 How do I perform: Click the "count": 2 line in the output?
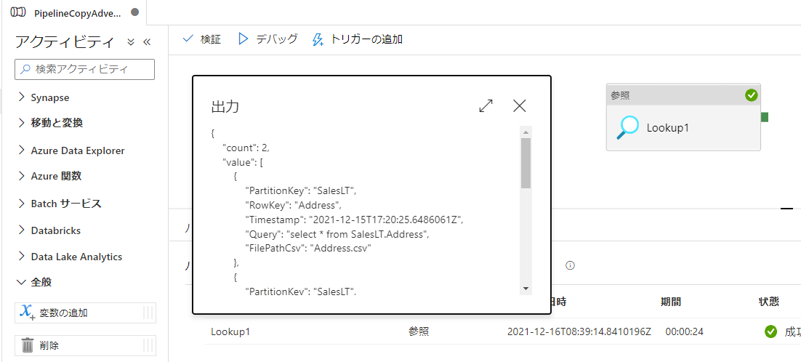[246, 148]
